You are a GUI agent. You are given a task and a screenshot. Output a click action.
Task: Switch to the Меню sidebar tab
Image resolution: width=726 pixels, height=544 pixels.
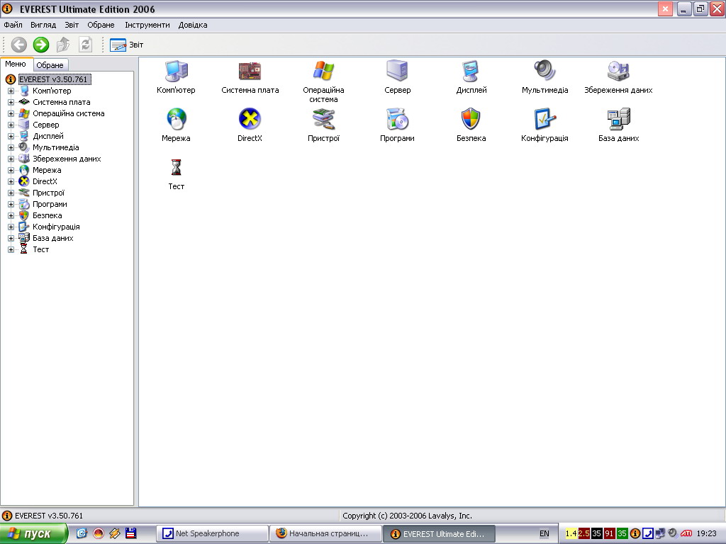pos(16,64)
